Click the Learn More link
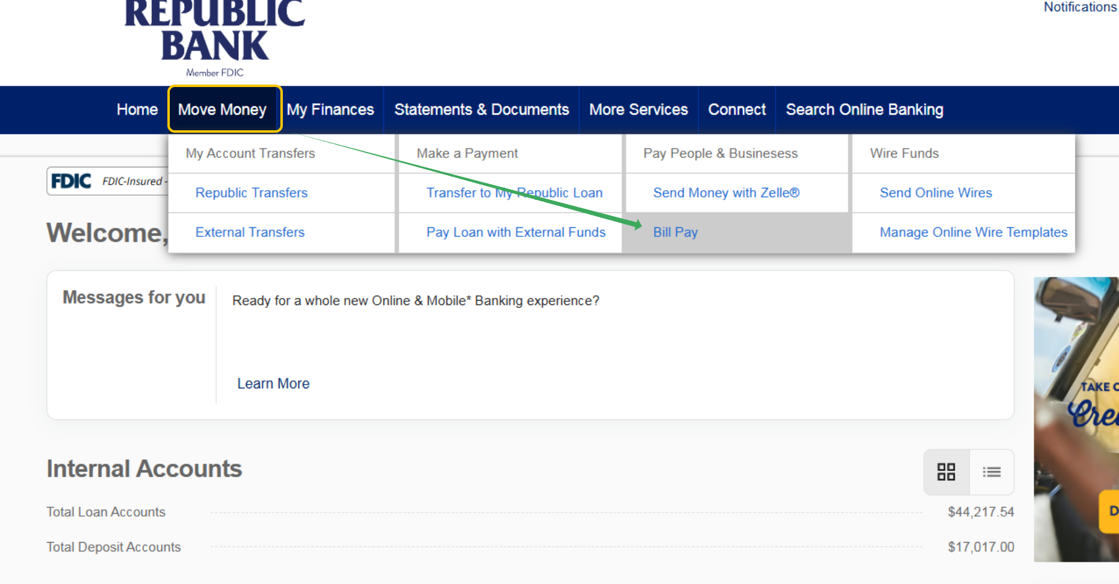Image resolution: width=1119 pixels, height=584 pixels. pyautogui.click(x=274, y=383)
